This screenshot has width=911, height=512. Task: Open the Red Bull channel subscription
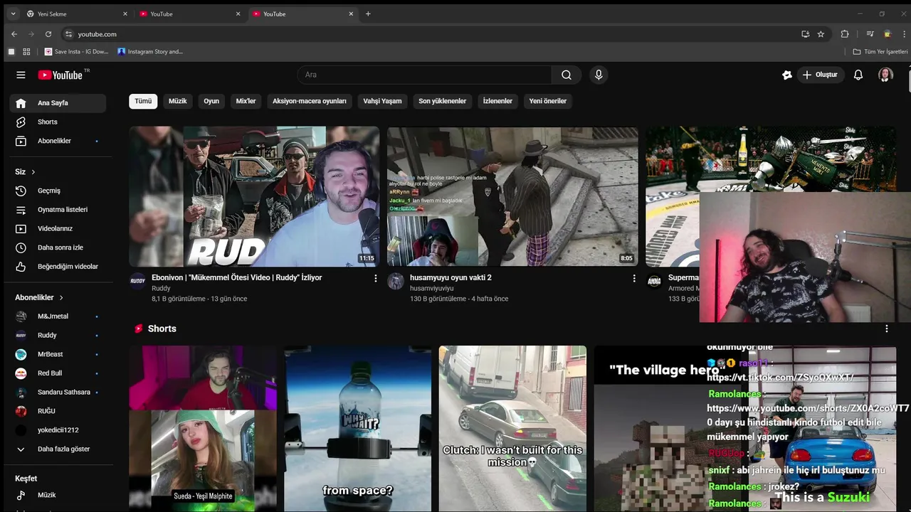(x=58, y=373)
